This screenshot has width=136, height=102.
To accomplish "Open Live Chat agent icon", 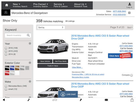I will (63, 94).
